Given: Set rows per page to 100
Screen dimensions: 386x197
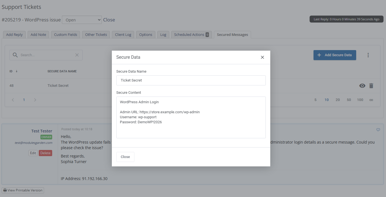Looking at the screenshot, I should click(x=360, y=100).
